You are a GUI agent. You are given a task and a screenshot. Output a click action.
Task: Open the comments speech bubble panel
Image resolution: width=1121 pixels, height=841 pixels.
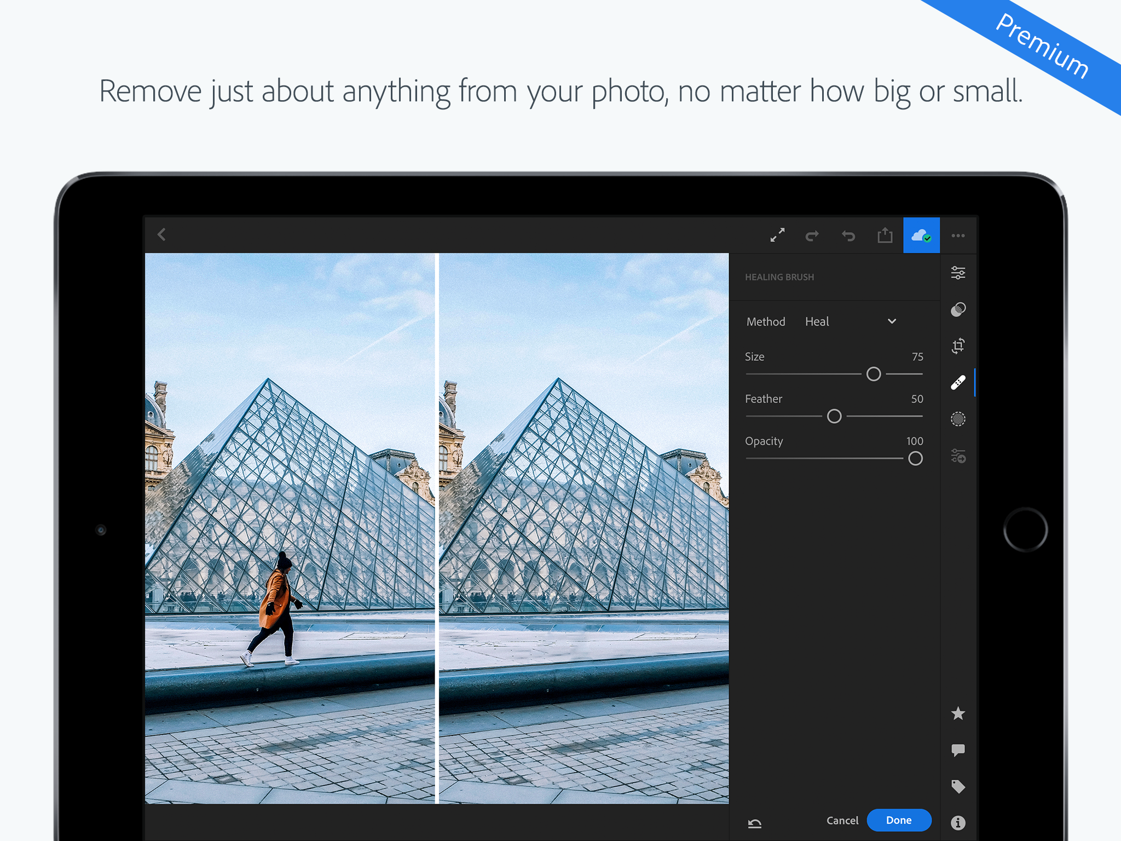[958, 750]
